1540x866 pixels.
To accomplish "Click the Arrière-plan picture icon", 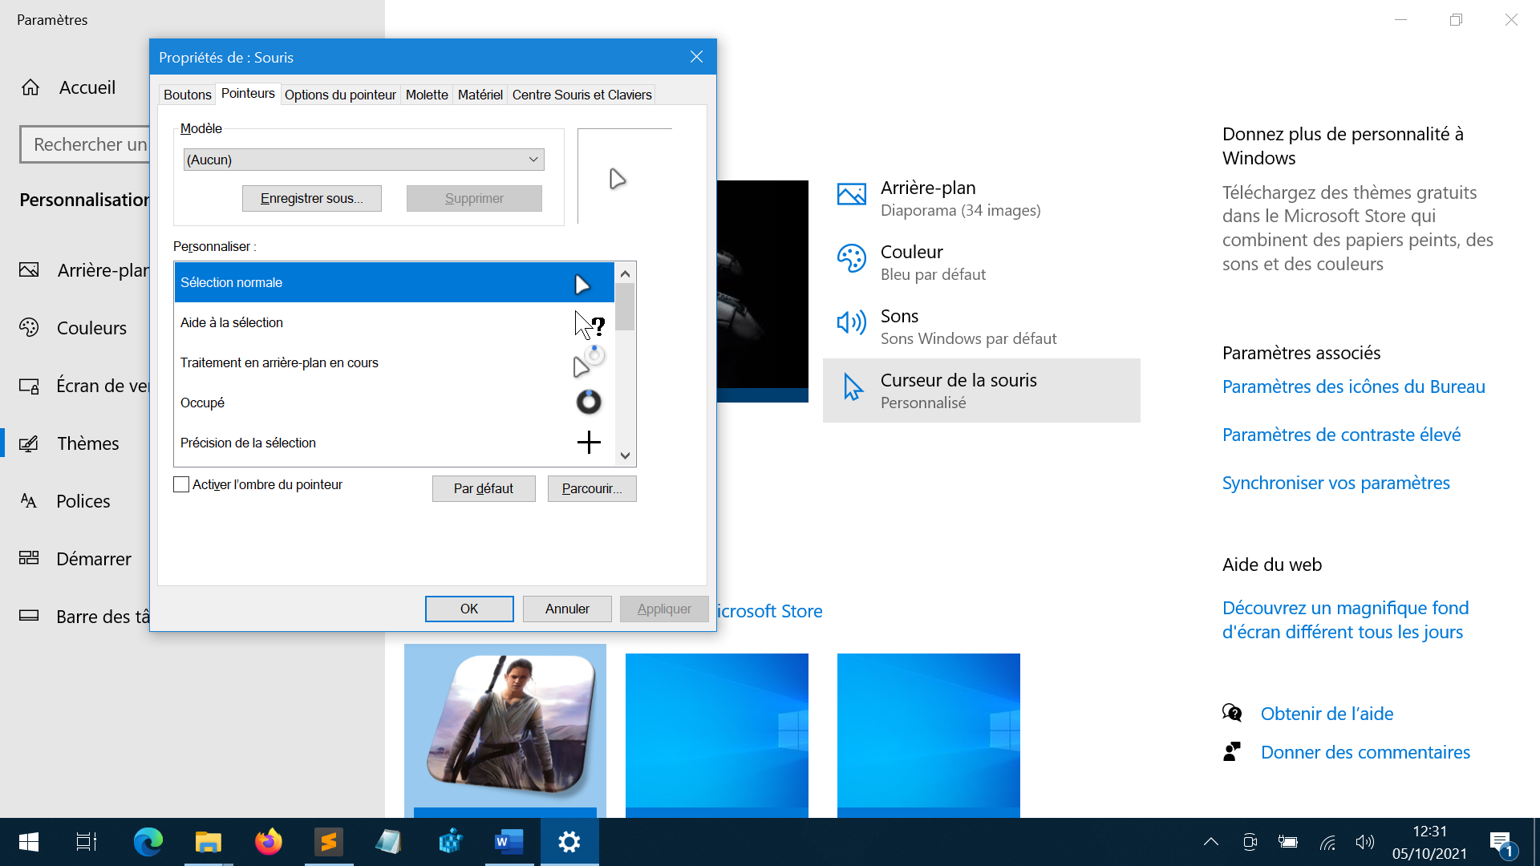I will click(x=851, y=195).
